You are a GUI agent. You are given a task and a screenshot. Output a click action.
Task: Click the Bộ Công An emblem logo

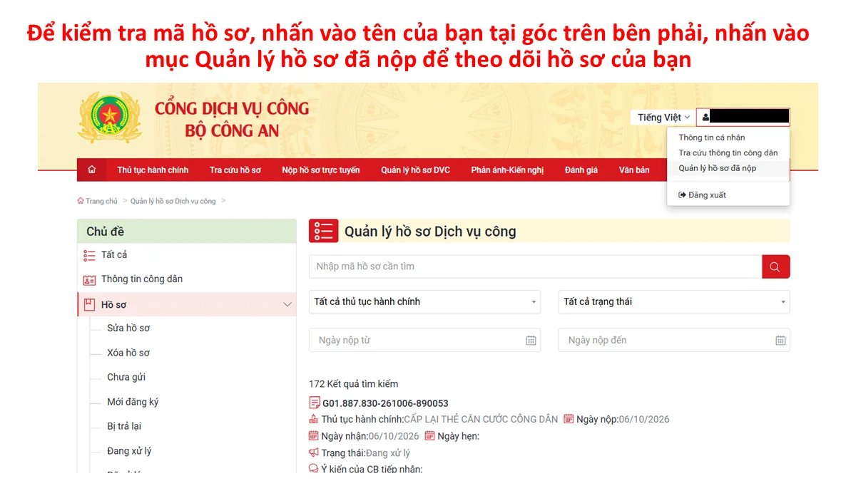[110, 118]
